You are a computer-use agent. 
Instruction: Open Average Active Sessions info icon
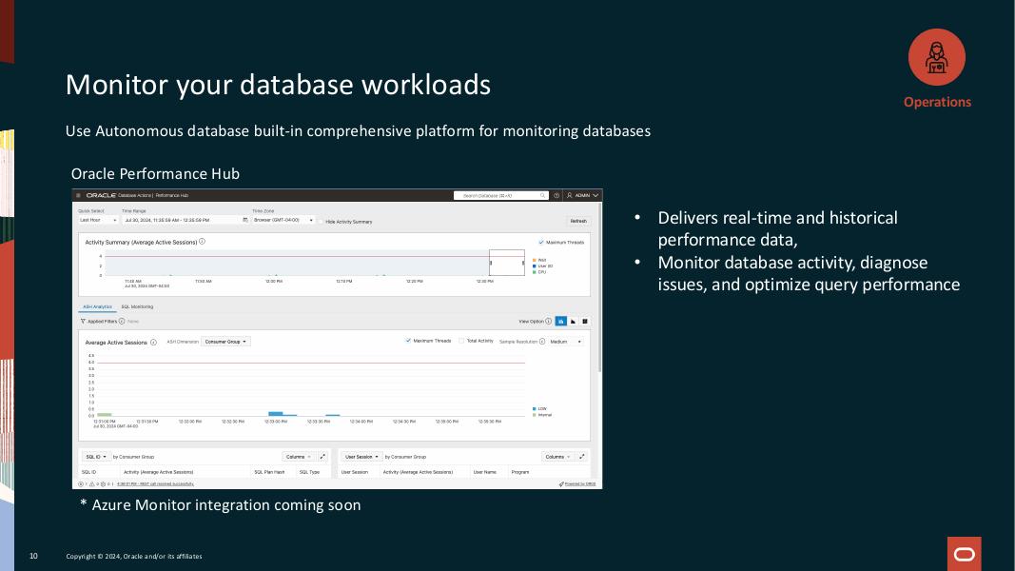pos(153,343)
